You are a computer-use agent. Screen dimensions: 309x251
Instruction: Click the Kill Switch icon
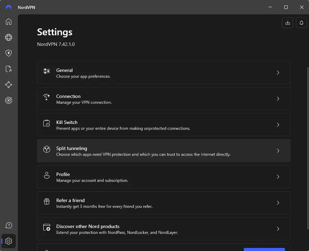[47, 123]
